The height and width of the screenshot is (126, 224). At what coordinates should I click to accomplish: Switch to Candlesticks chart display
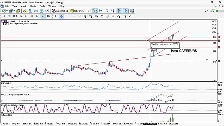pyautogui.click(x=95, y=11)
